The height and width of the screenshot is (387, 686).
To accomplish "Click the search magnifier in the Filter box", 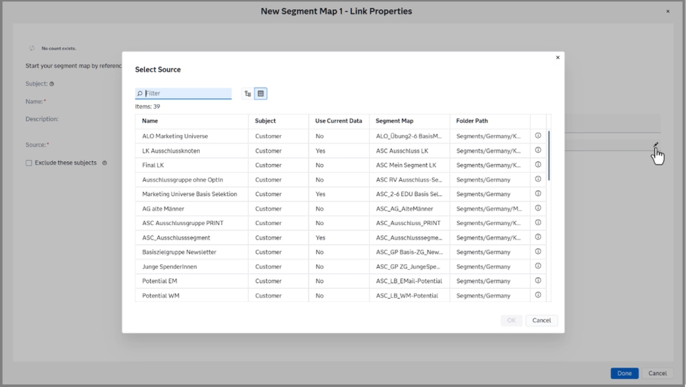I will coord(140,93).
